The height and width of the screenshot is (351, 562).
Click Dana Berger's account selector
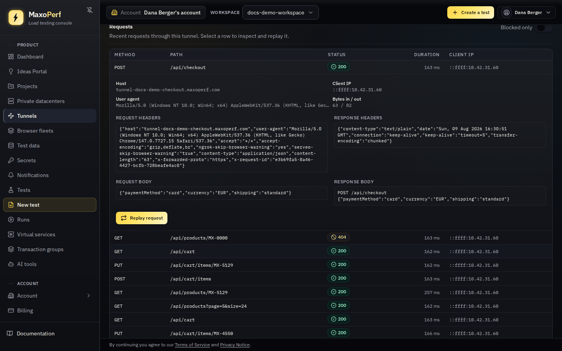pos(156,12)
